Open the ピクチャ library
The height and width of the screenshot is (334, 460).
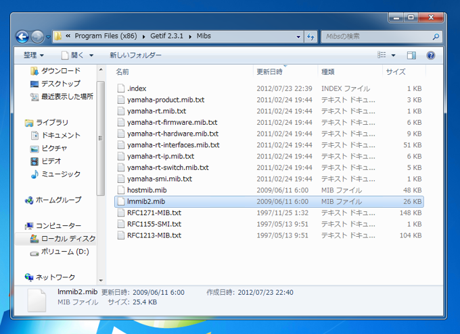(x=49, y=148)
